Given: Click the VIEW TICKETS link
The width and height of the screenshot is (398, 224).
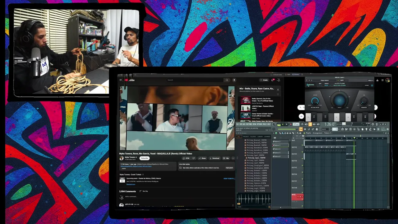Looking at the screenshot, I should 229,179.
